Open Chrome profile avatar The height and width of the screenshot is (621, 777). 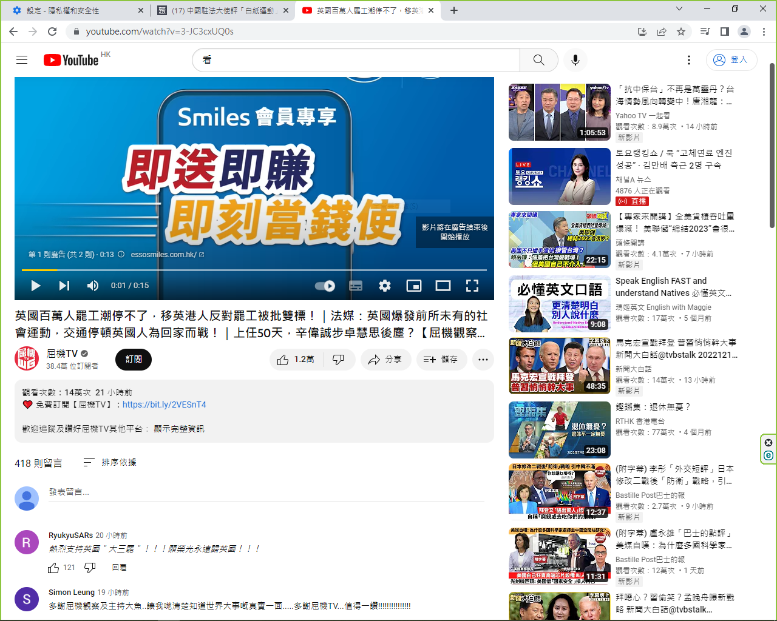744,32
